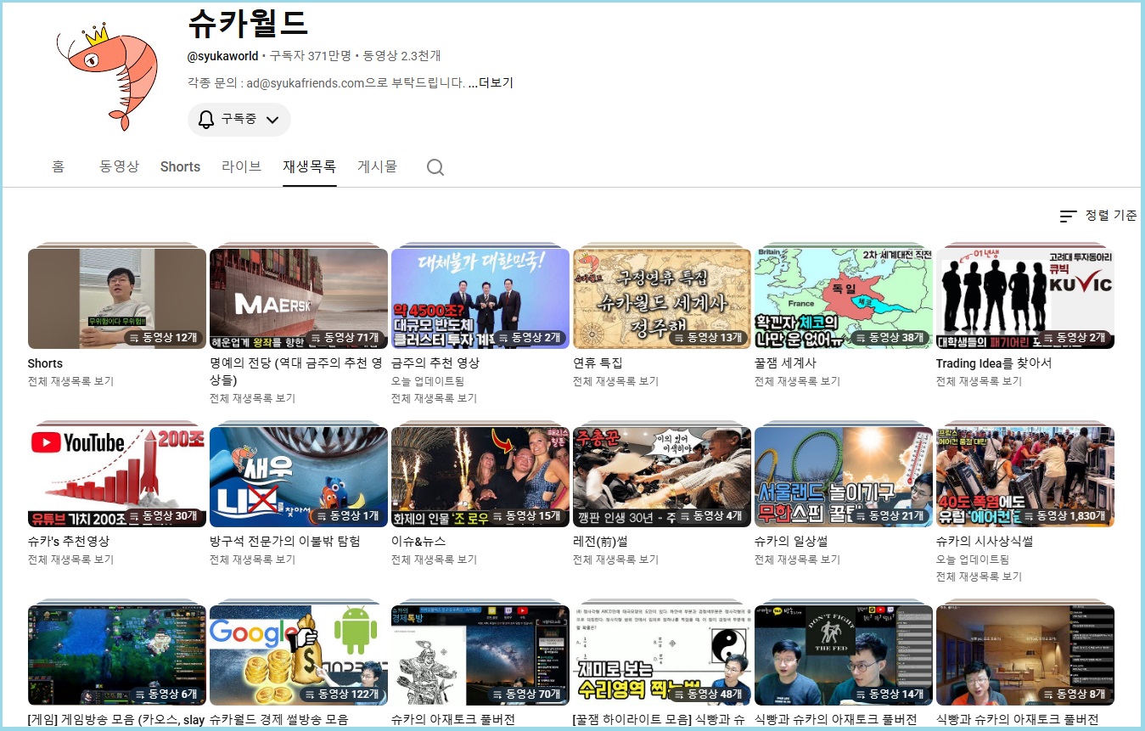This screenshot has width=1145, height=731.
Task: View full playlist link under 명예의 전당
Action: [252, 399]
